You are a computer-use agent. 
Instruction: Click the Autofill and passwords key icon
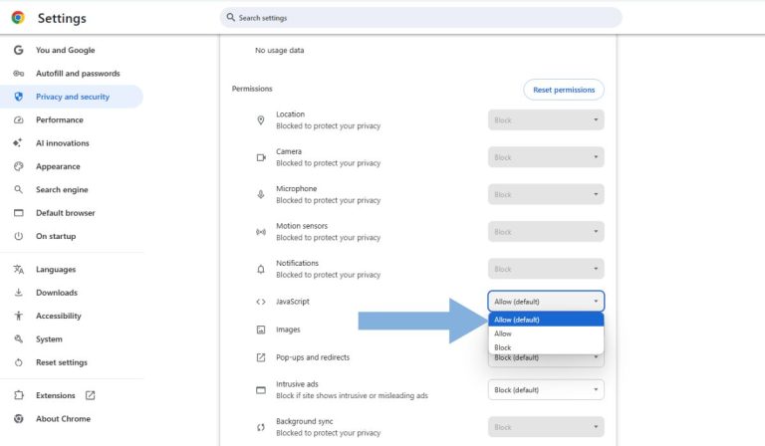pos(18,74)
